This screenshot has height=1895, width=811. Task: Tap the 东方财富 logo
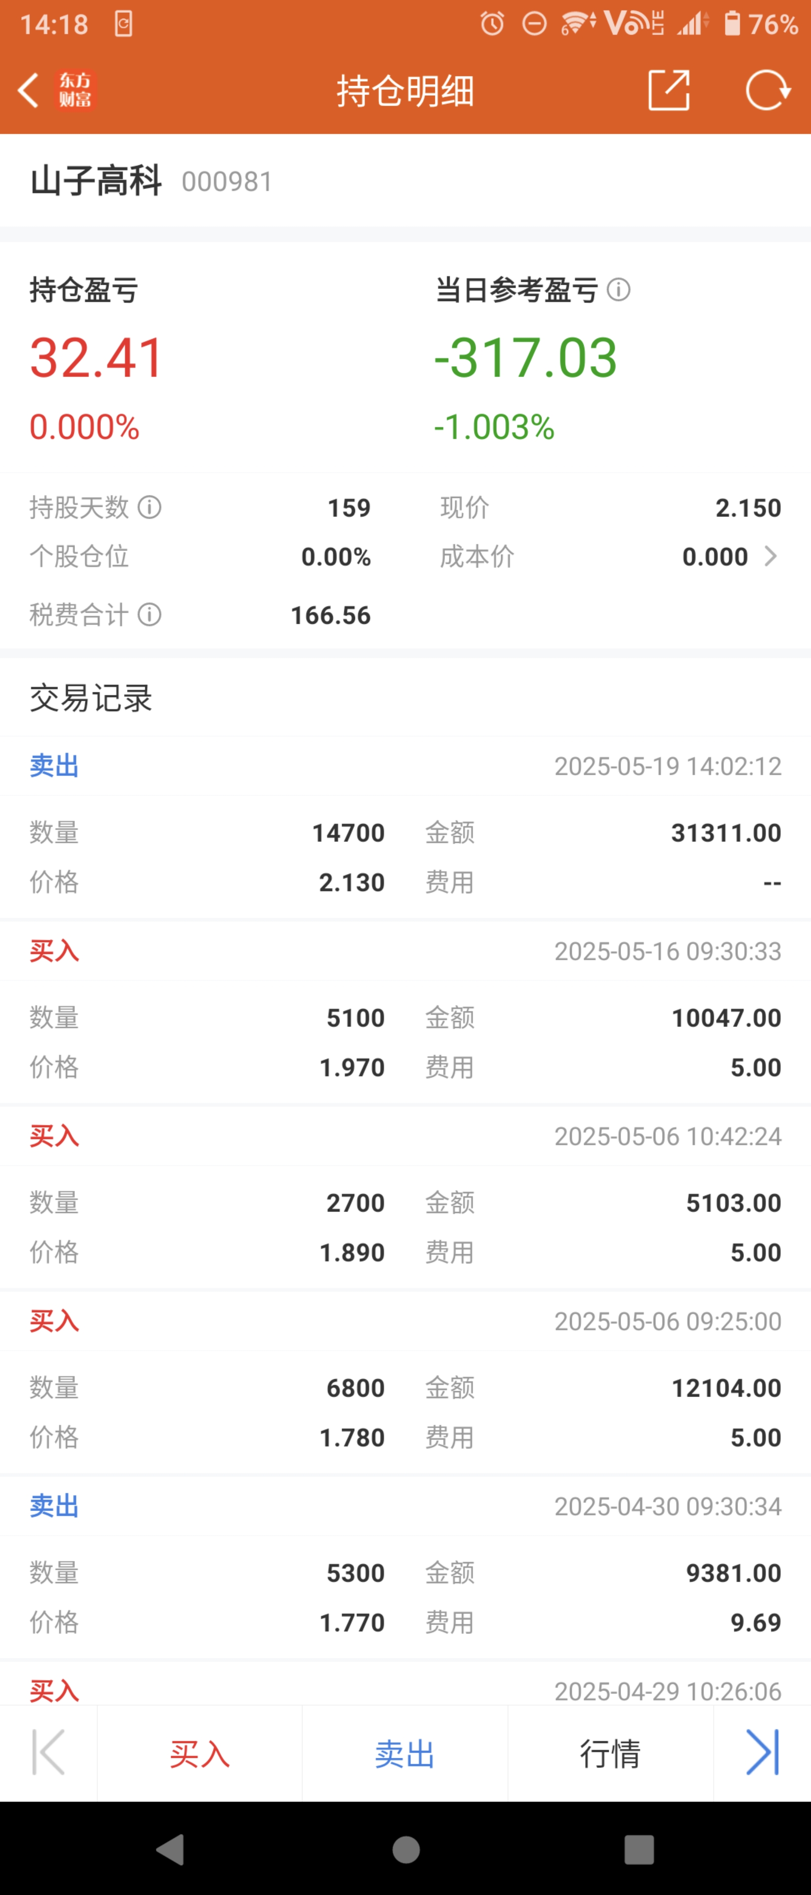click(76, 90)
